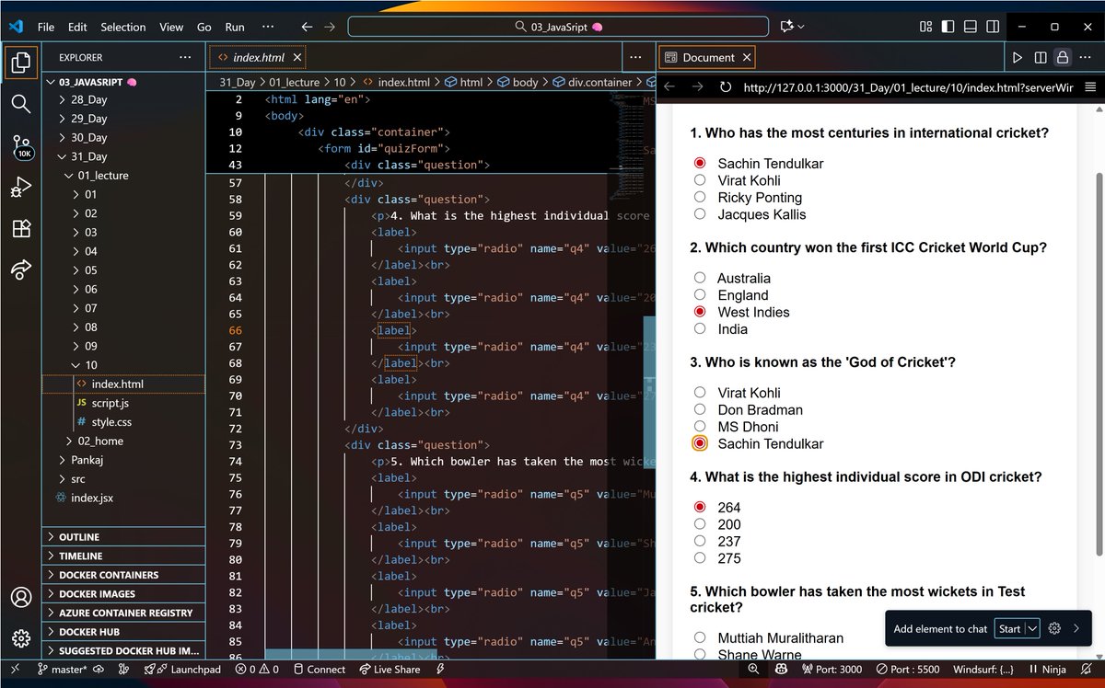Select Sachin Tendulkar radio for question 1
Image resolution: width=1105 pixels, height=688 pixels.
click(700, 163)
